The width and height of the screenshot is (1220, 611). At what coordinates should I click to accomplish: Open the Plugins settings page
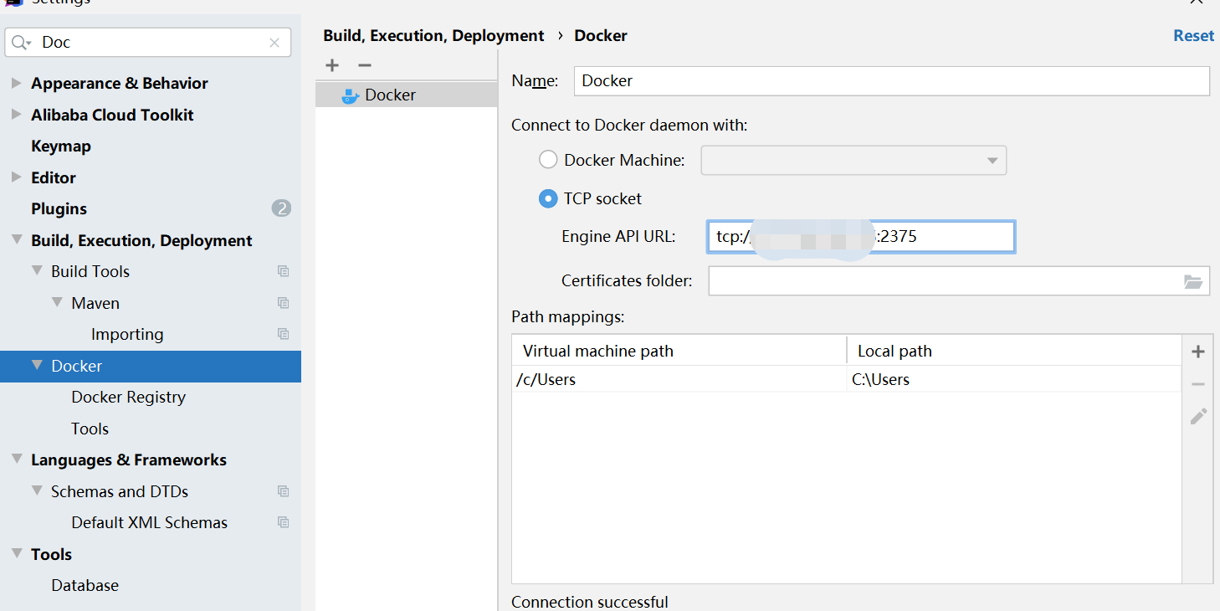tap(59, 208)
